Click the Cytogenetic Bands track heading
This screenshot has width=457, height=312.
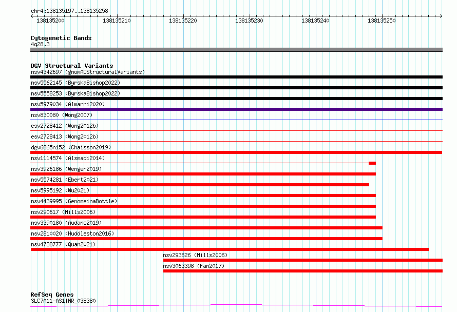coord(61,38)
